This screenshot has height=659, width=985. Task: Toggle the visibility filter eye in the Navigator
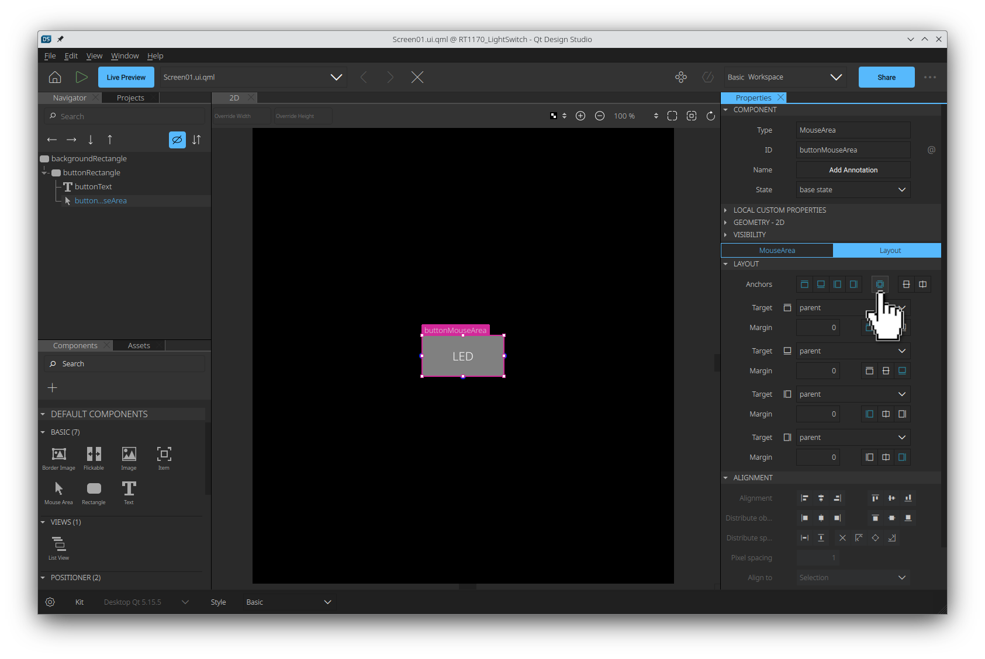(x=177, y=140)
